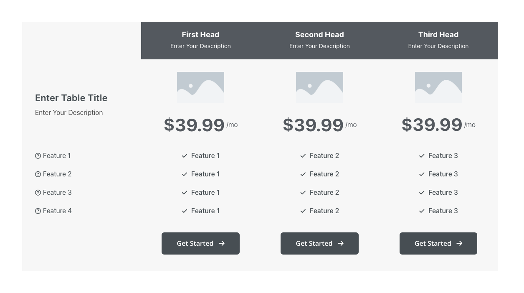This screenshot has width=524, height=293.
Task: Click the $39.99 price under First Head
Action: point(194,125)
